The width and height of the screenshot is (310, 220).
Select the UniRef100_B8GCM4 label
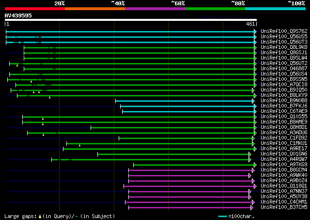pos(284,170)
